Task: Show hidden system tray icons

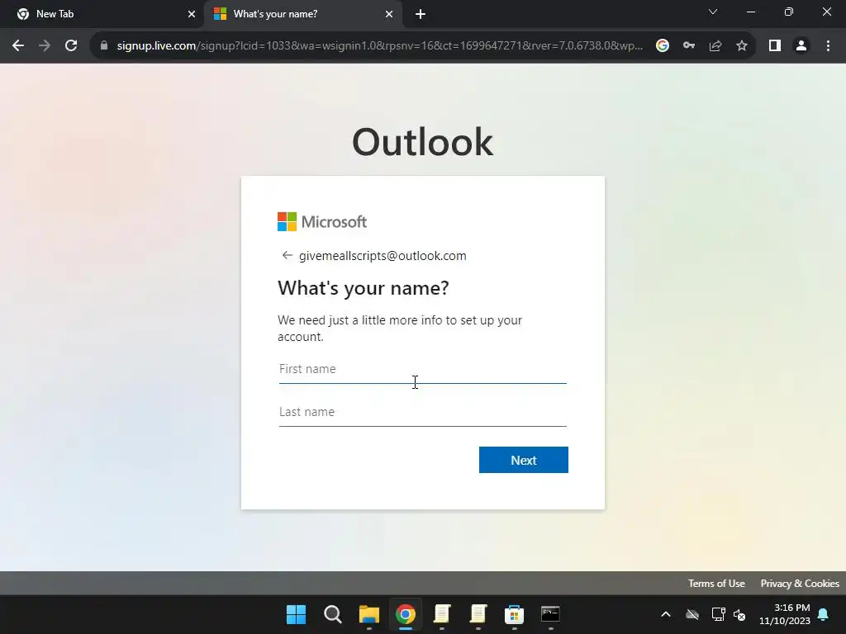Action: pos(666,614)
